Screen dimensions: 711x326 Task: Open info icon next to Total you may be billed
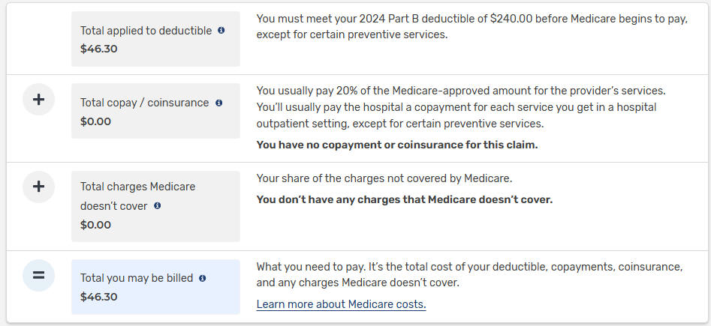pyautogui.click(x=202, y=278)
